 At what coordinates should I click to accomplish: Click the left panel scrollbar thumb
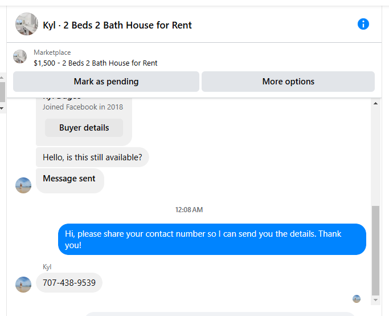tap(2, 92)
